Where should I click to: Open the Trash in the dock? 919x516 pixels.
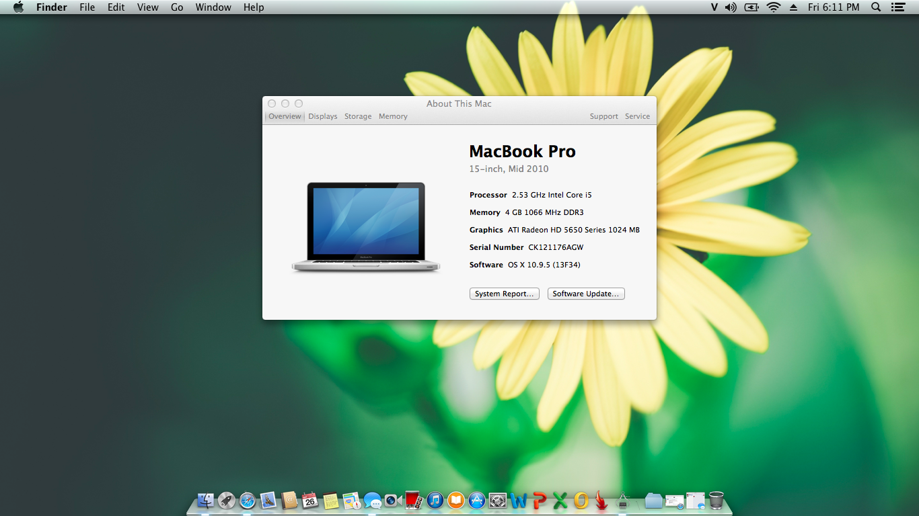(716, 501)
